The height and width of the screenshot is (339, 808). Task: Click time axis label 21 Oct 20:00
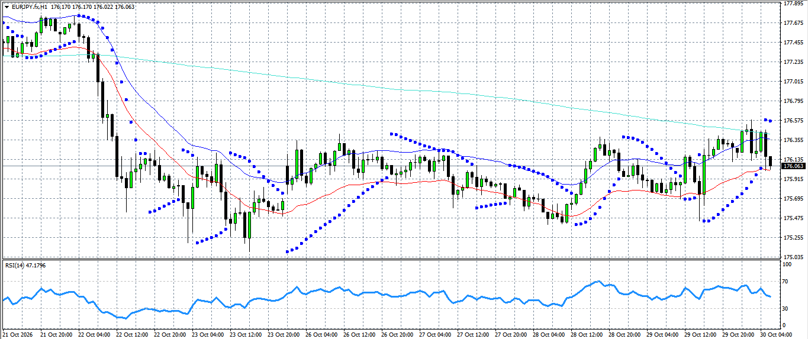tap(56, 334)
